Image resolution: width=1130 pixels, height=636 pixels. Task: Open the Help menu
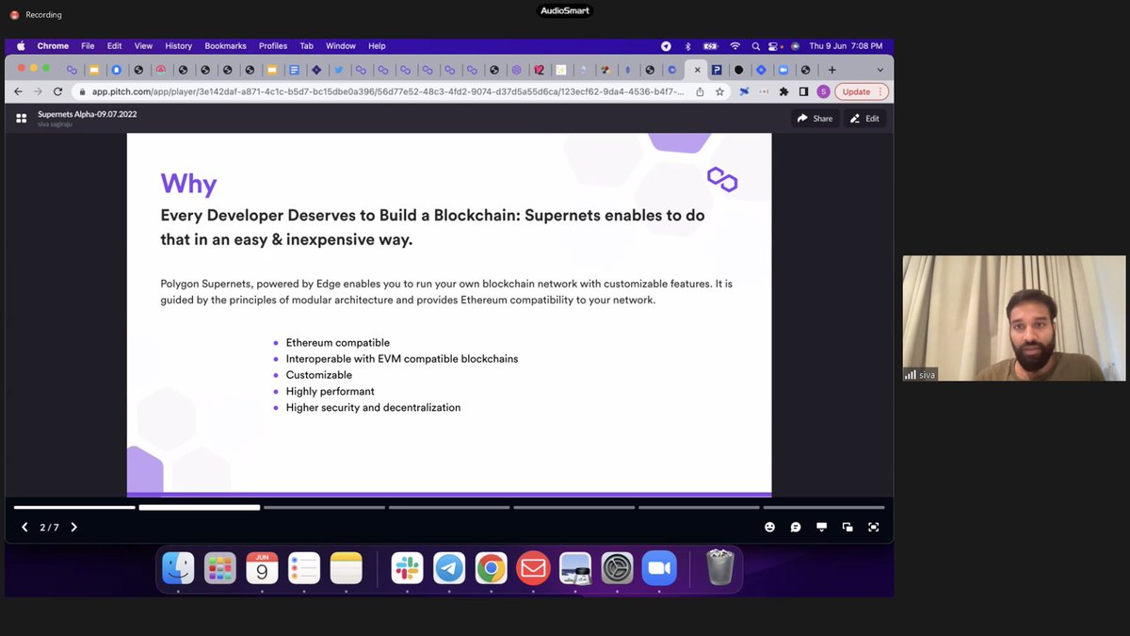(377, 45)
